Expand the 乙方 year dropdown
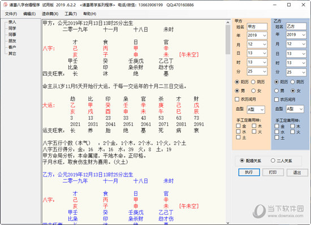The width and height of the screenshot is (311, 225). (x=304, y=35)
